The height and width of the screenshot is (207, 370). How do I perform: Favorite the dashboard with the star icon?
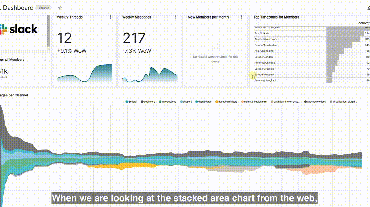[60, 8]
